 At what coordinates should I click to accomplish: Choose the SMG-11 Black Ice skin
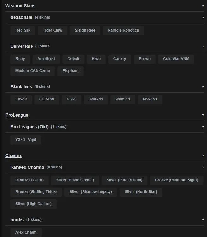click(96, 99)
